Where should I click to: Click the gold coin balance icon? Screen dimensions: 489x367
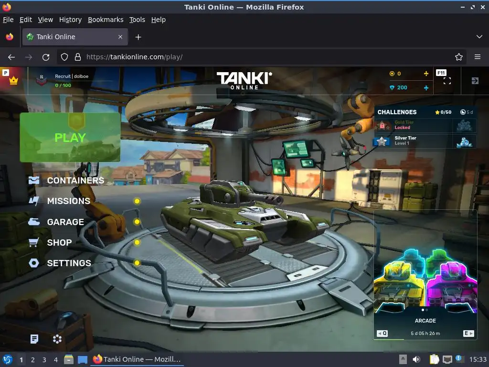pos(392,74)
